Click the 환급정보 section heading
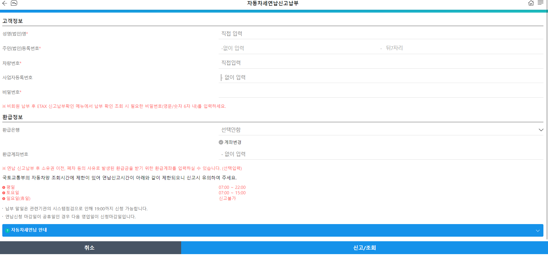The height and width of the screenshot is (263, 548). (x=13, y=117)
